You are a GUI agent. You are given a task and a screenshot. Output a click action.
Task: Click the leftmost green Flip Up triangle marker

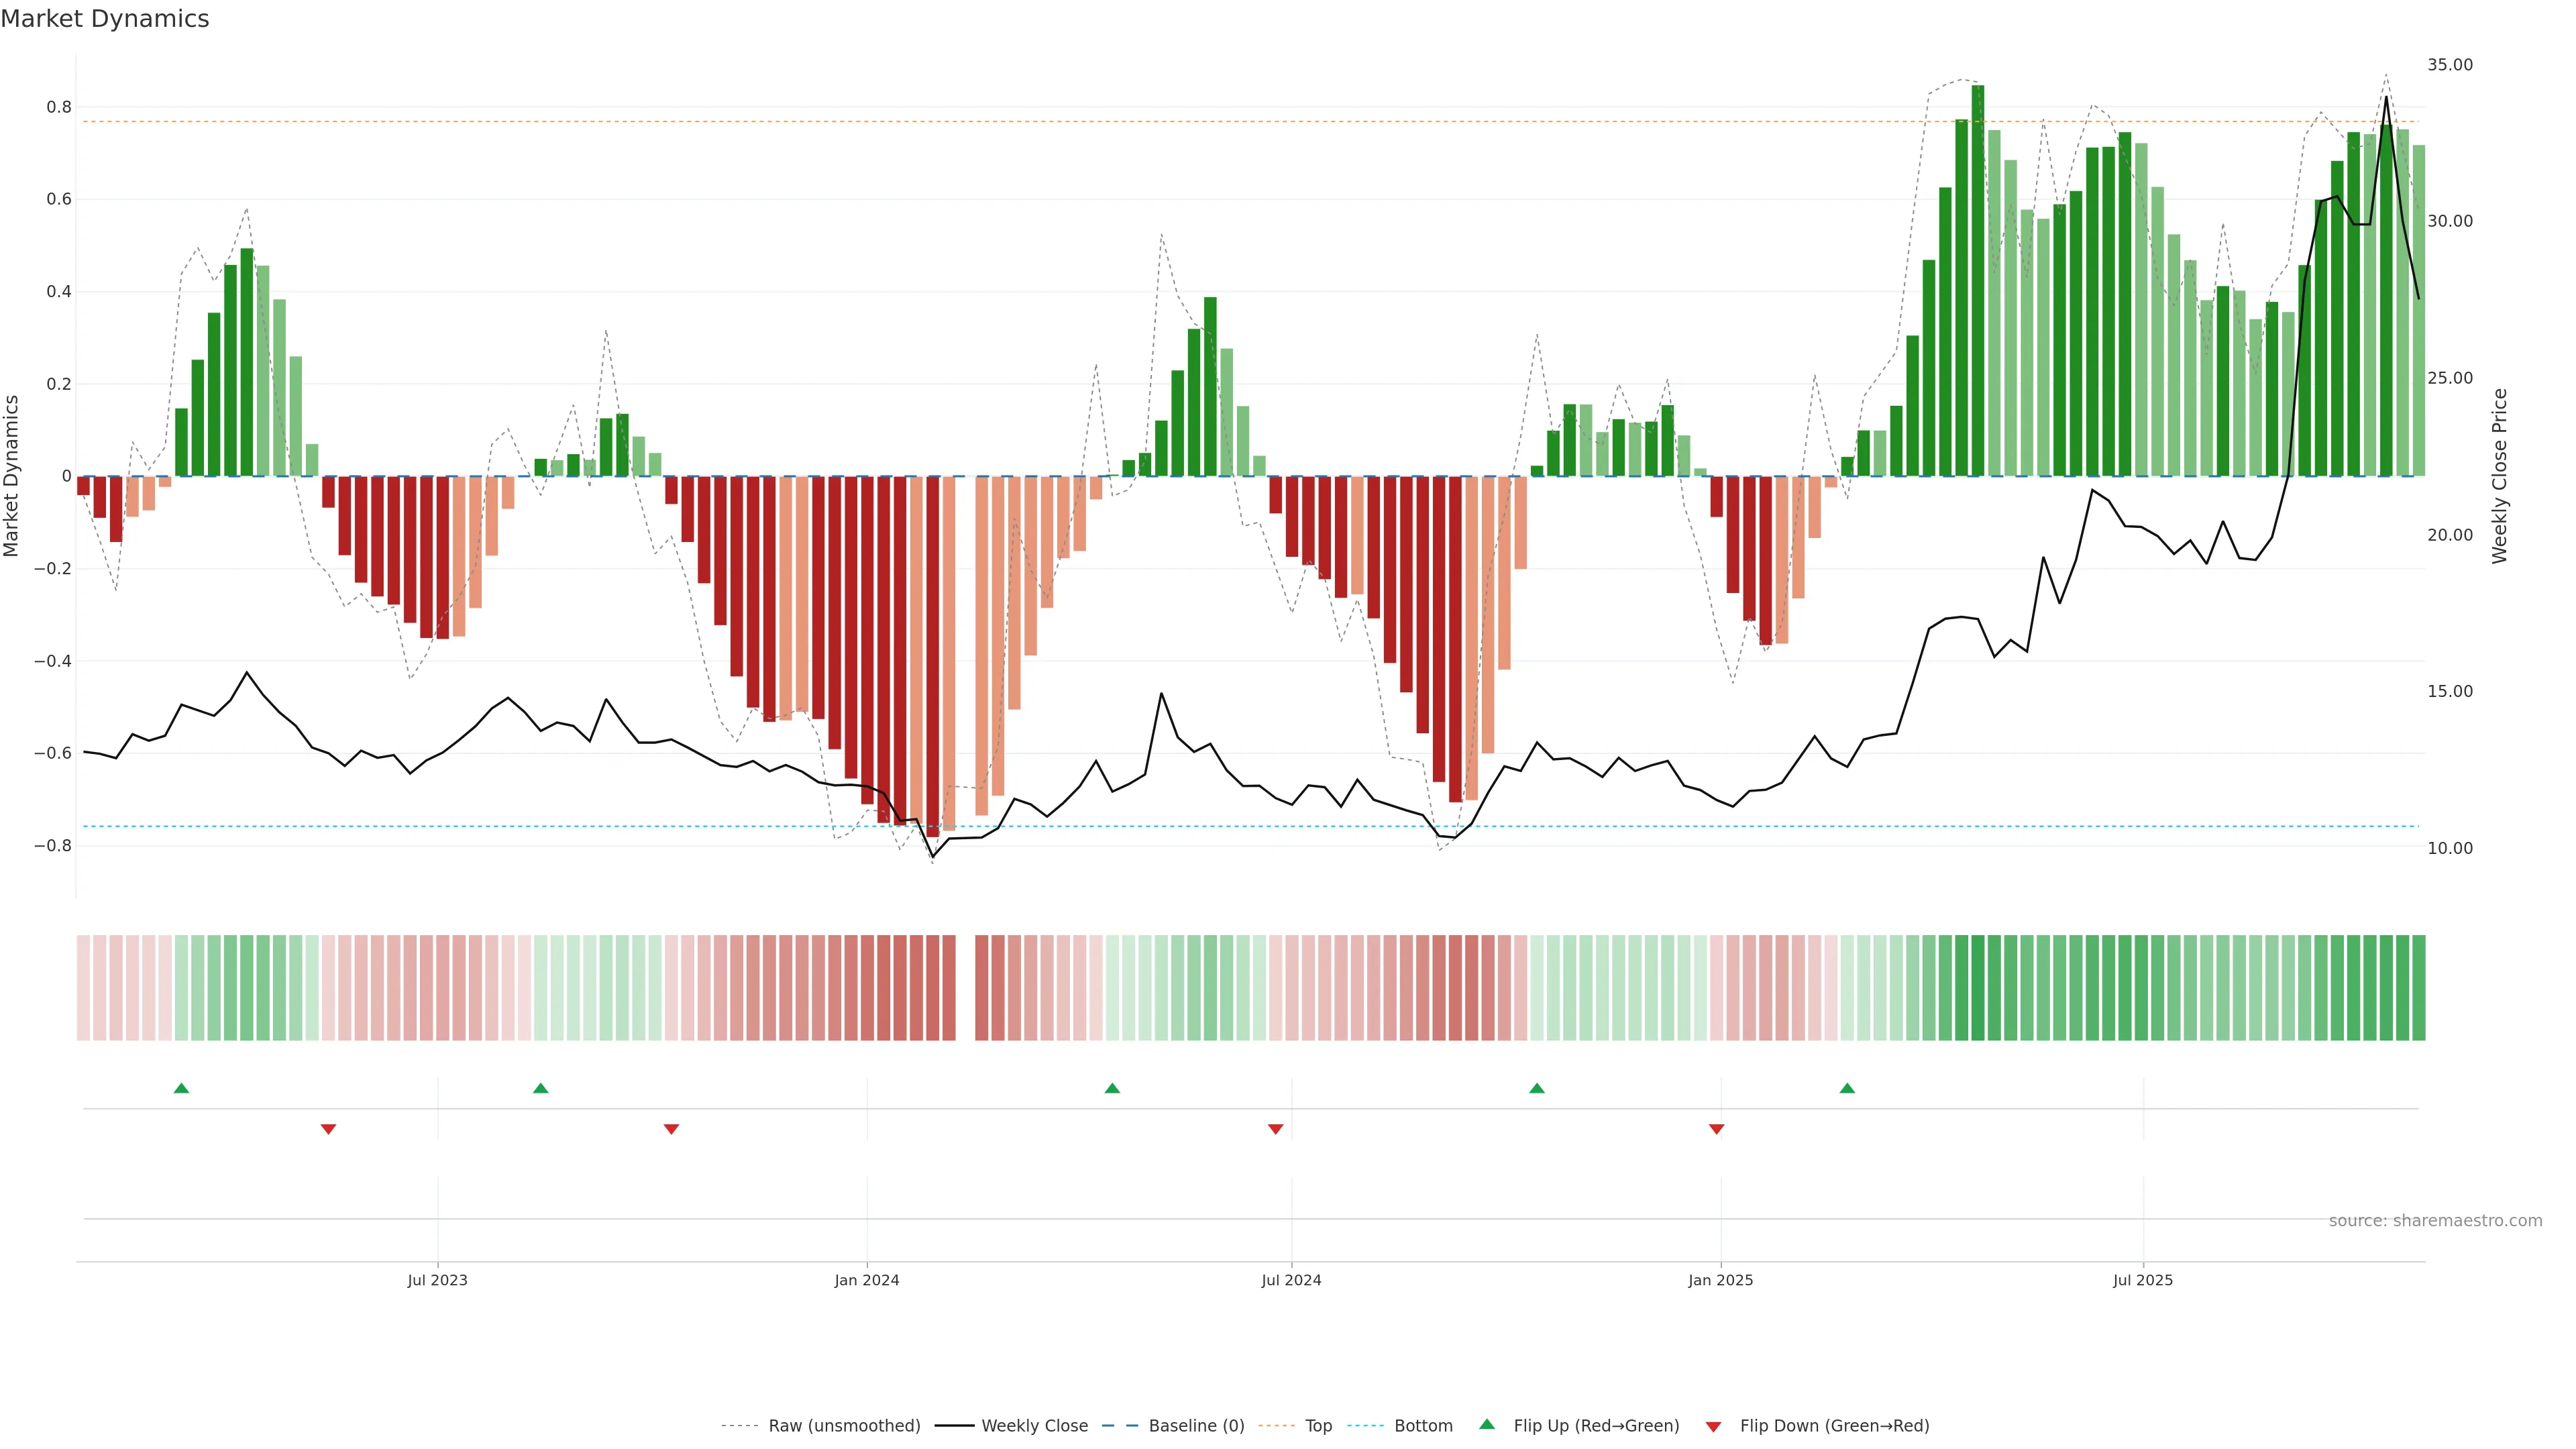tap(181, 1088)
